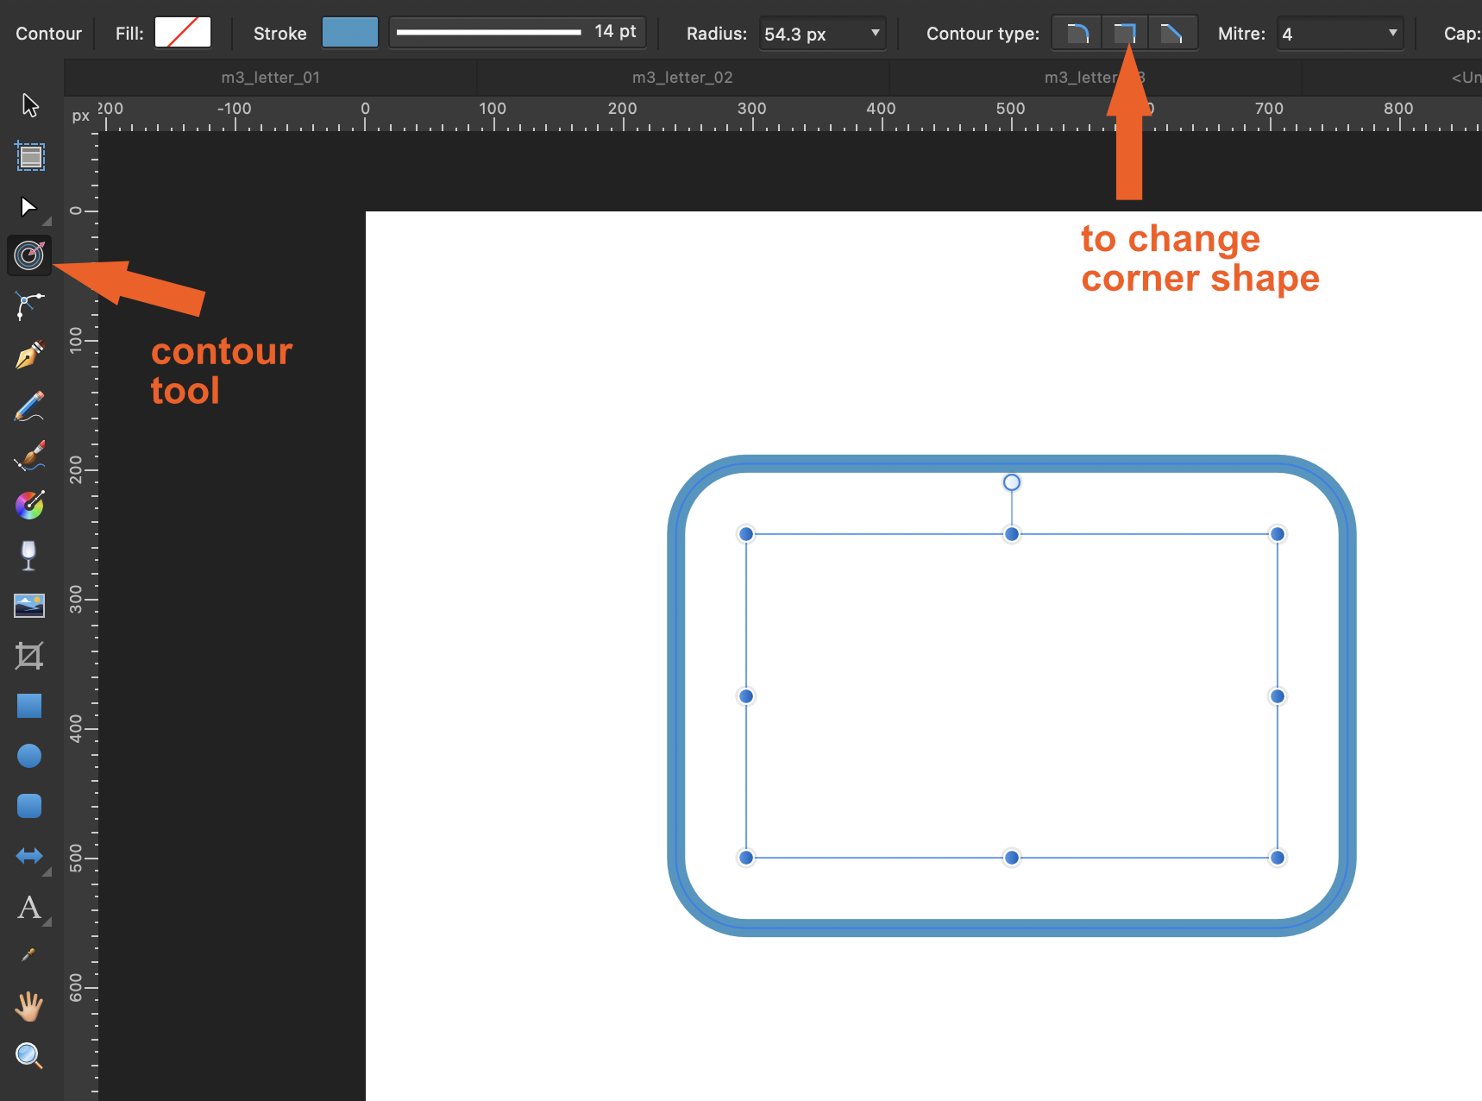Select the Move tool

click(x=28, y=104)
